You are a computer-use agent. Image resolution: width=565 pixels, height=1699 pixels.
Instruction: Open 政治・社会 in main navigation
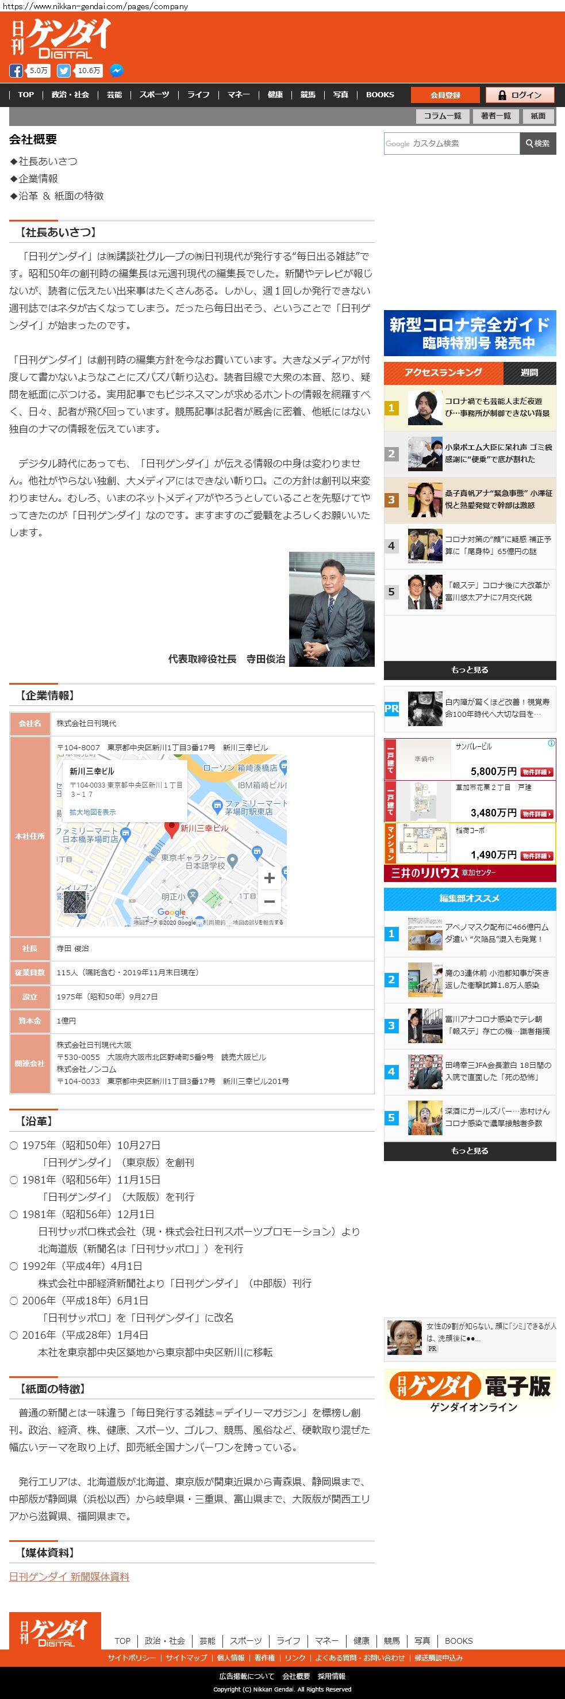click(x=71, y=95)
